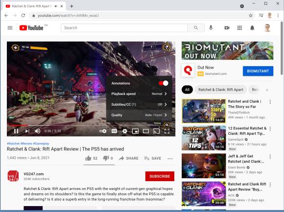Select Ratchet & Clank: Rift Apart chip
This screenshot has height=212, width=284.
click(x=221, y=90)
